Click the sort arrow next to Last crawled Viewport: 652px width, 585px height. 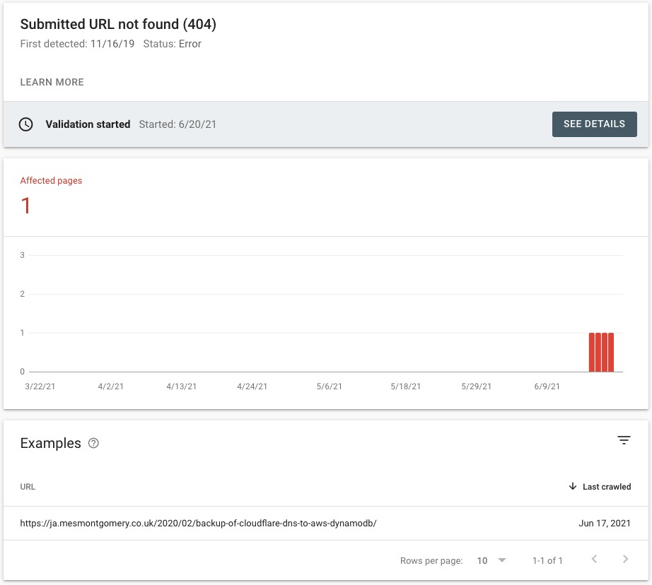point(572,486)
